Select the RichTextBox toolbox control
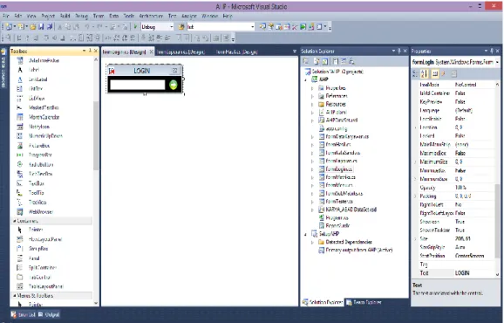Screen dimensions: 504x323 pyautogui.click(x=40, y=174)
